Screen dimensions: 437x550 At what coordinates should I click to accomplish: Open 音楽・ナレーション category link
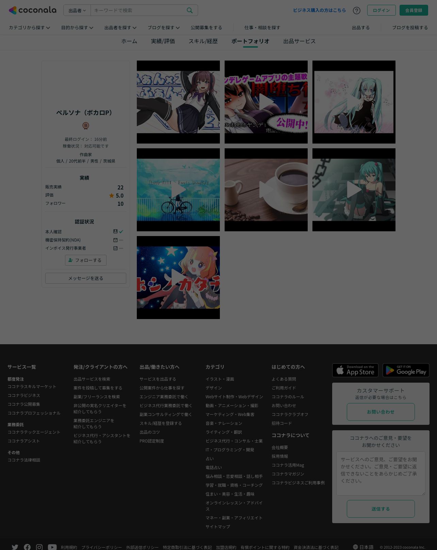(x=224, y=423)
